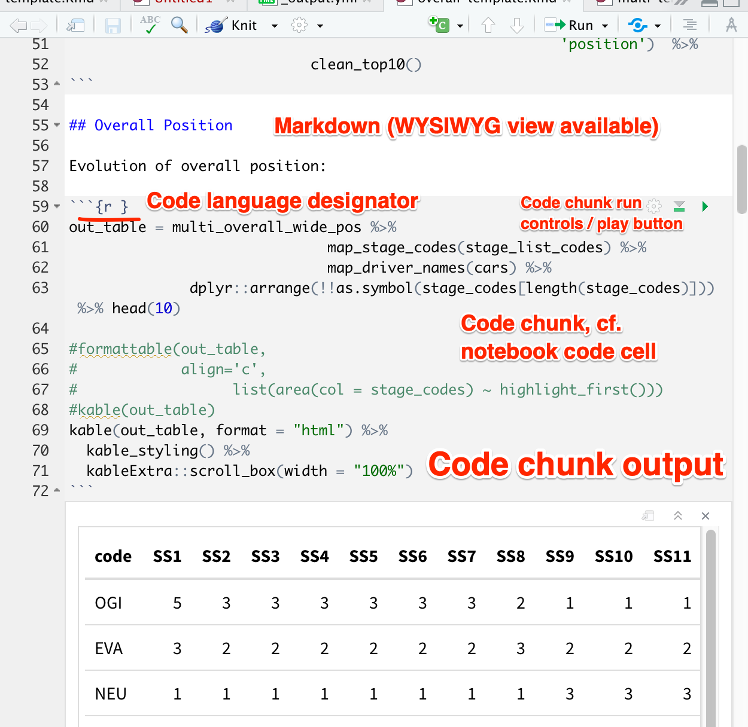Screen dimensions: 748x727
Task: Click #kable(out_table) comment on line 68
Action: 142,410
